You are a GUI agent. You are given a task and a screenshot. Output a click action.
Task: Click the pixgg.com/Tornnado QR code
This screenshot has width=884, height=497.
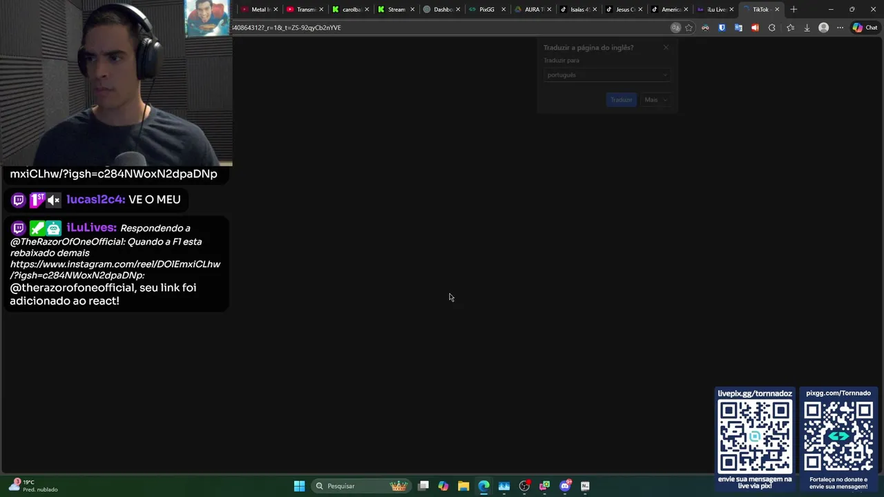tap(838, 436)
